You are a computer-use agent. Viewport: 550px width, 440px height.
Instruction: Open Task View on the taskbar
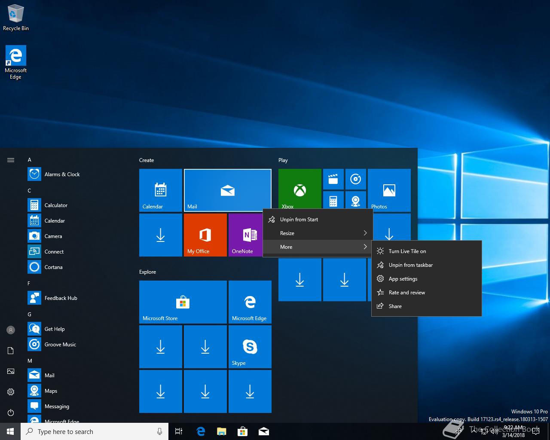pyautogui.click(x=179, y=431)
